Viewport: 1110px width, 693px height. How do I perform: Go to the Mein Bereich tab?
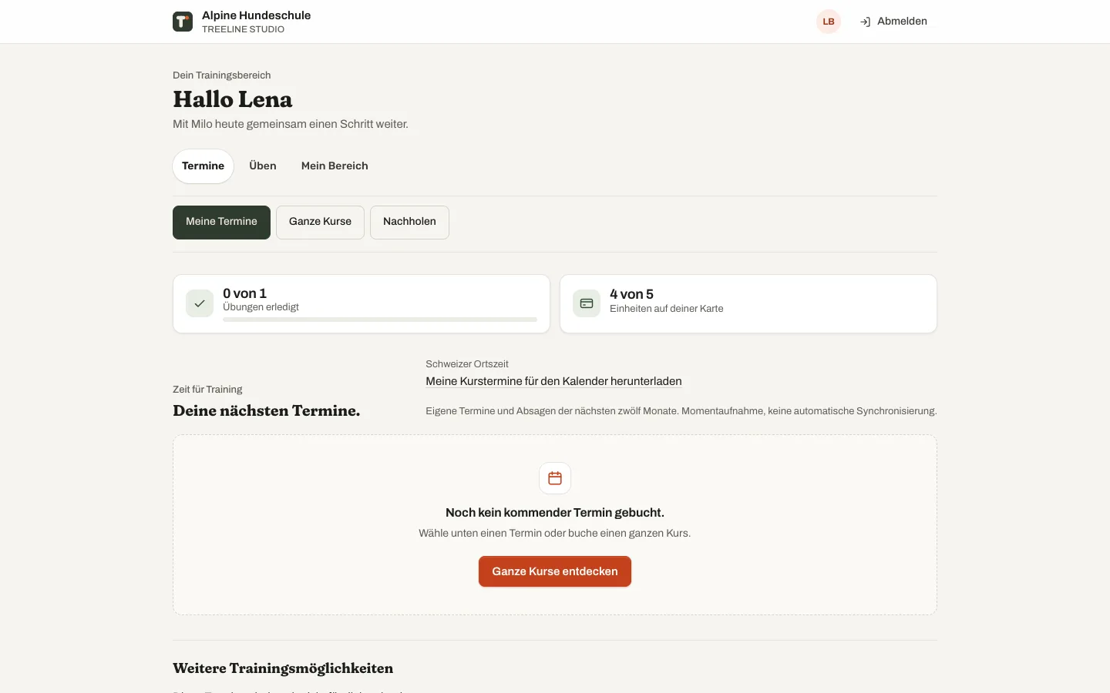[335, 166]
